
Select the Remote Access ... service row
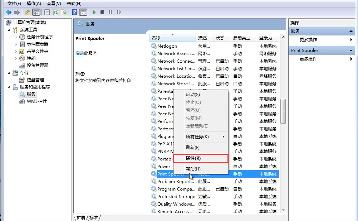click(215, 211)
